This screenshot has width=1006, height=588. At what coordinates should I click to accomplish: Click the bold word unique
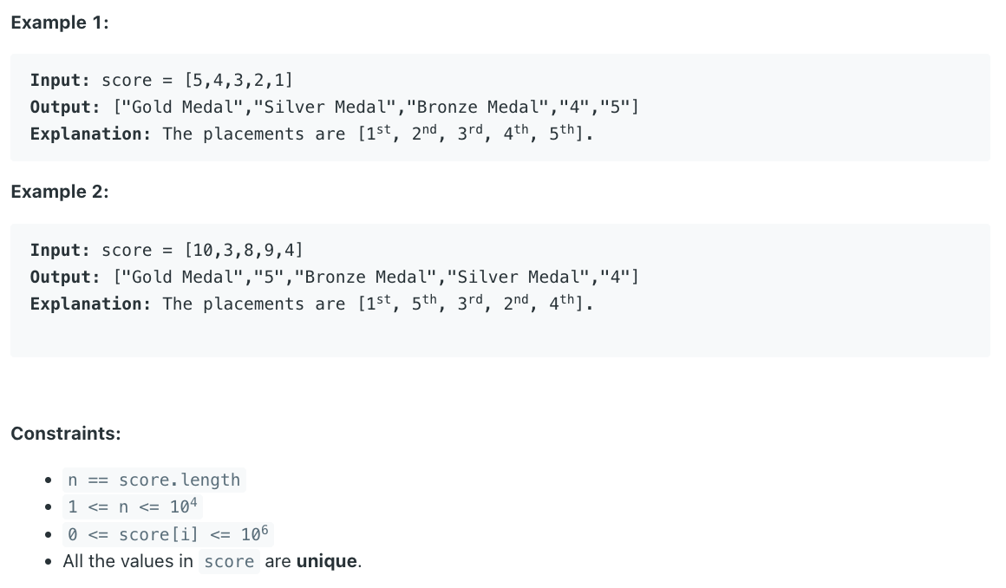coord(327,562)
